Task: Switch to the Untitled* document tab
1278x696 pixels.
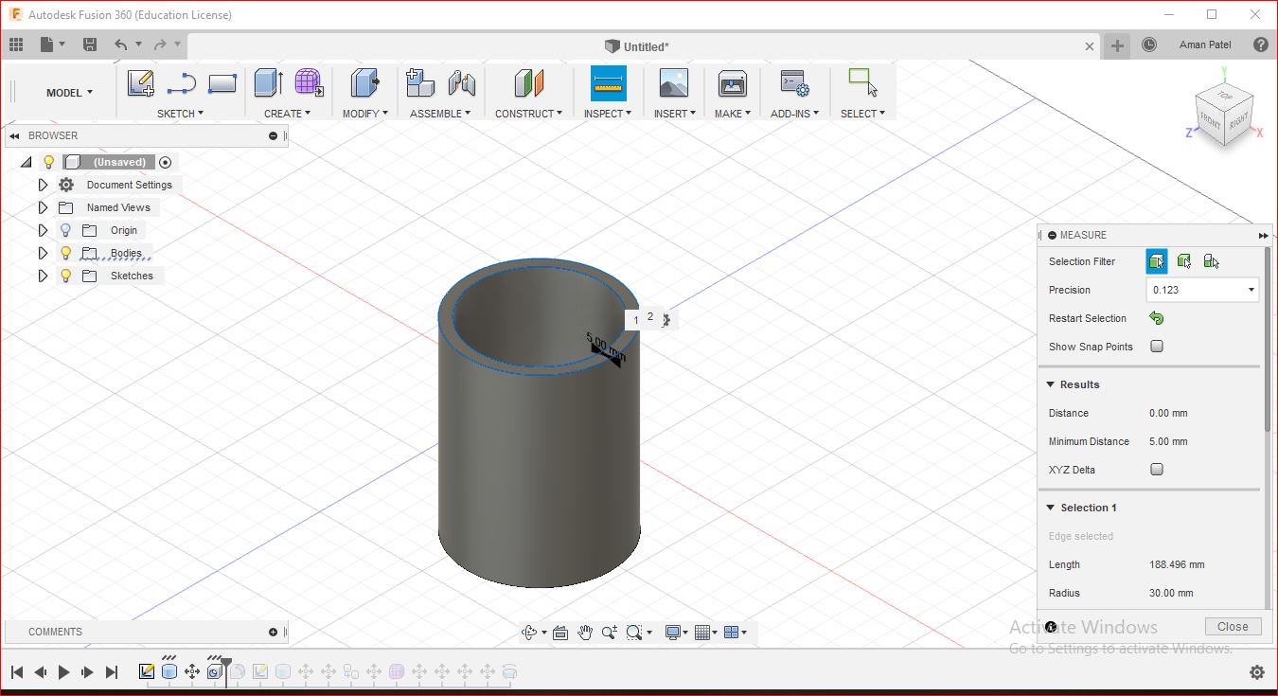Action: (x=636, y=46)
